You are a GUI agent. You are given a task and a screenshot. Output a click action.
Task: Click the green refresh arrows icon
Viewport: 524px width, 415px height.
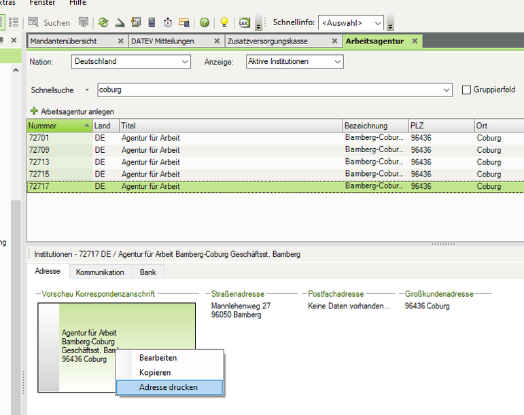coord(103,22)
